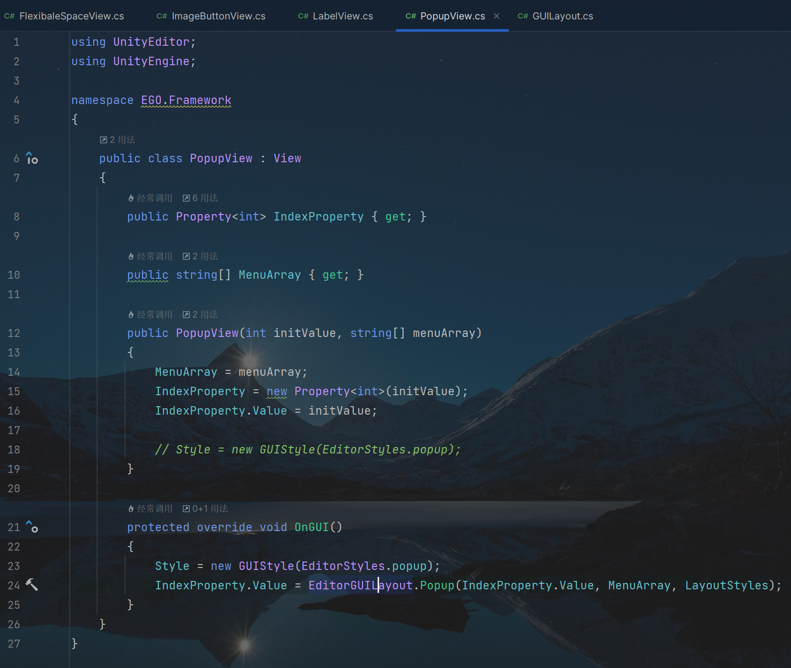Click the underlined 'new' keyword on line 15
Image resolution: width=791 pixels, height=668 pixels.
pyautogui.click(x=276, y=391)
